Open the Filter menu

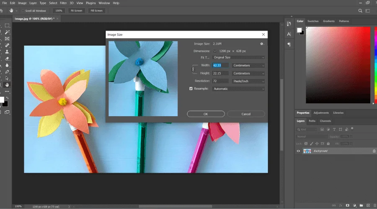63,3
